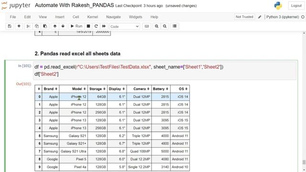Viewport: 306px width, 172px height.
Task: Cut selected cells with scissors icon
Action: tap(29, 26)
